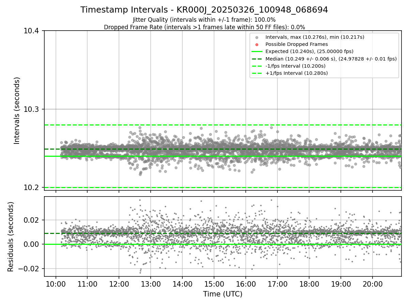Click the Intervals (seconds) y-axis label
Screen dimensions: 409x306
tap(17, 111)
